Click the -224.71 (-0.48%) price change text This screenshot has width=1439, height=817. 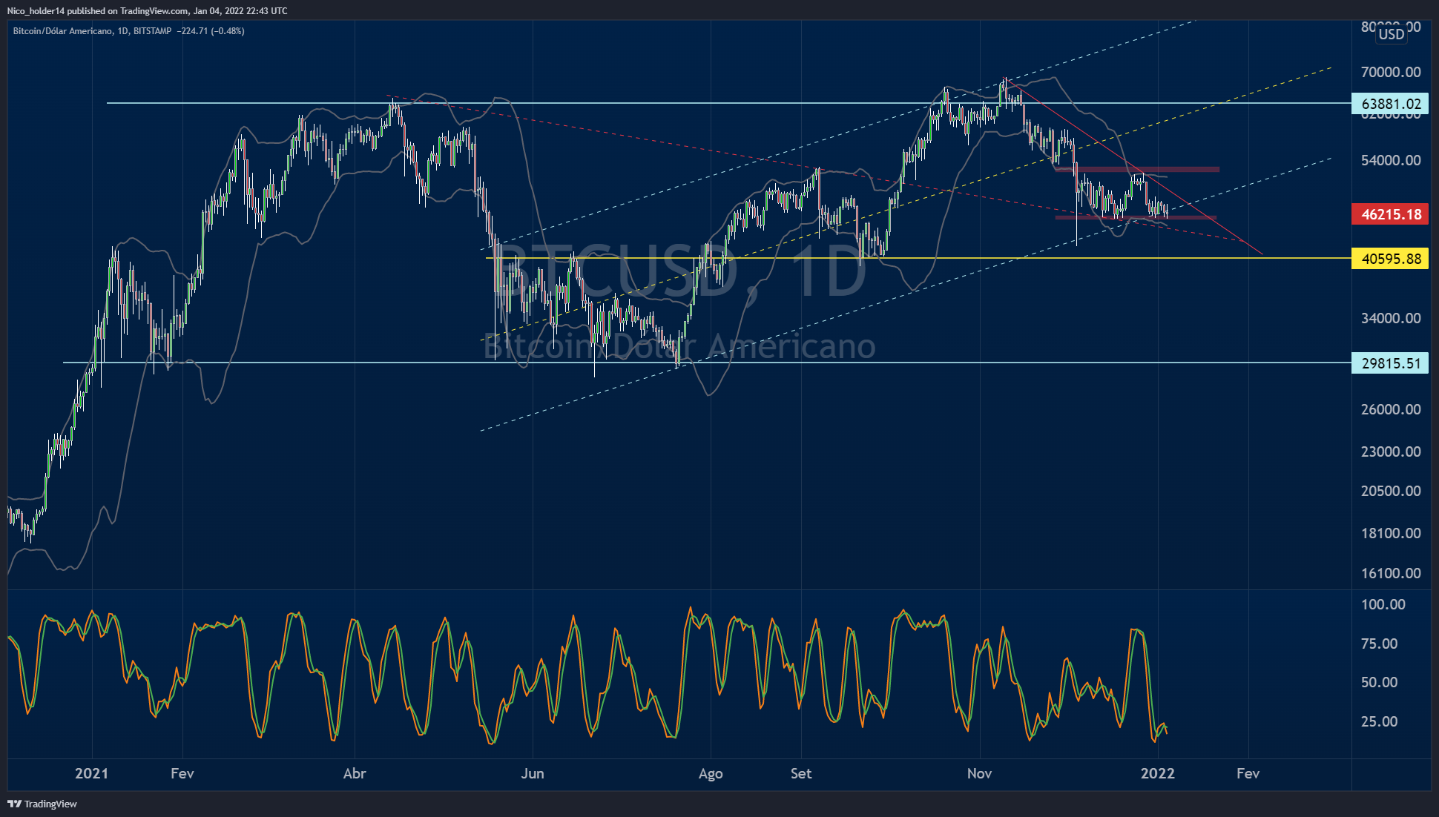coord(211,31)
